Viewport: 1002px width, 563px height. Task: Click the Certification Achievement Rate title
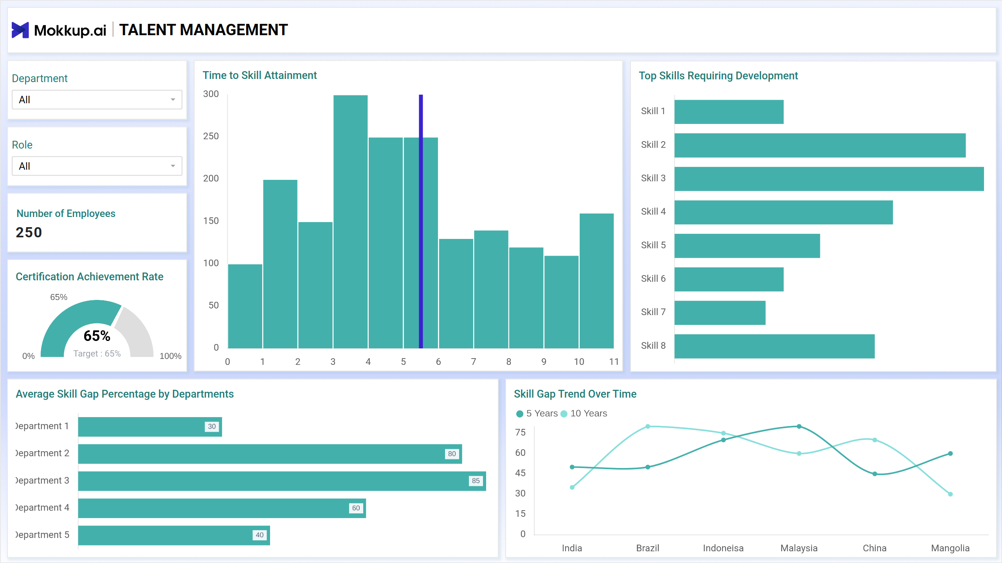point(90,277)
